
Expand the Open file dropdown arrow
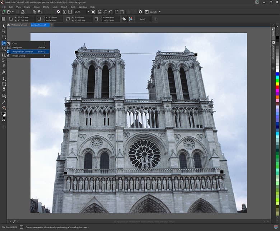click(x=13, y=12)
